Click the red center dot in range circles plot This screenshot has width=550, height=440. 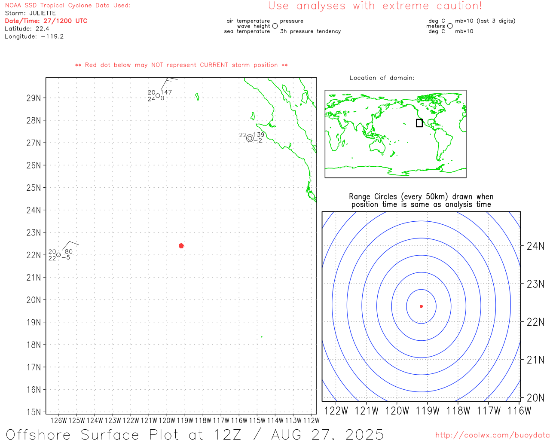point(422,306)
